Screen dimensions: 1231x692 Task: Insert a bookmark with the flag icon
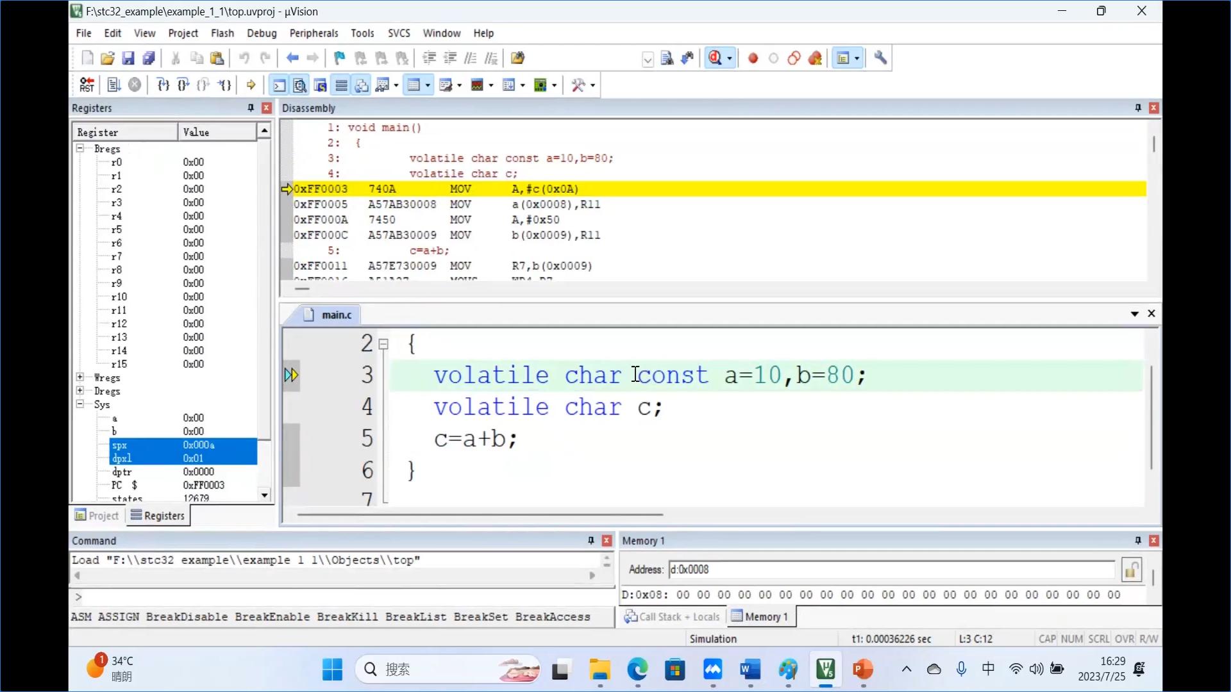click(340, 58)
